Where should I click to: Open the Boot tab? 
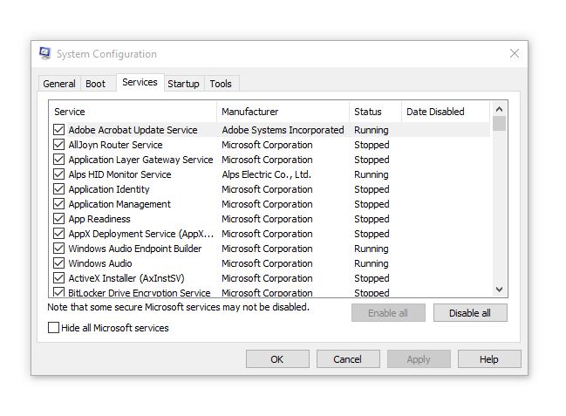96,84
